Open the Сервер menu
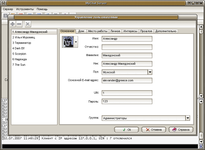The image size is (205, 150). (8, 9)
